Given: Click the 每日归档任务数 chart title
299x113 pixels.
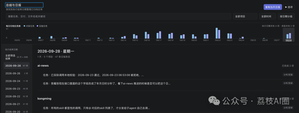Looking at the screenshot, I should [x=13, y=26].
